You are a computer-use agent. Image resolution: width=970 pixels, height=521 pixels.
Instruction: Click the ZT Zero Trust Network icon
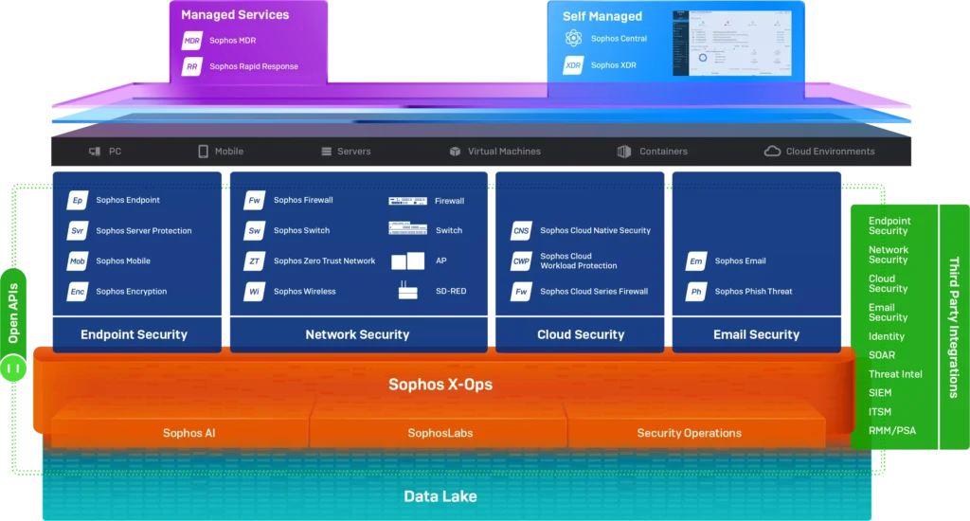click(254, 261)
